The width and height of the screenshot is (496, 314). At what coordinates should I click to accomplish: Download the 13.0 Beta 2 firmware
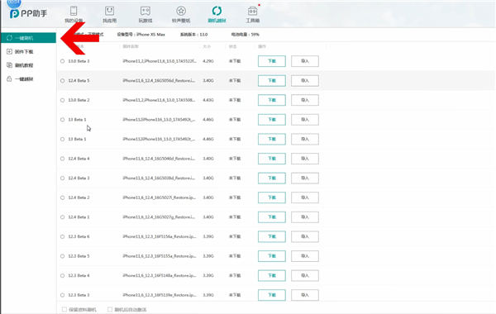click(x=272, y=100)
